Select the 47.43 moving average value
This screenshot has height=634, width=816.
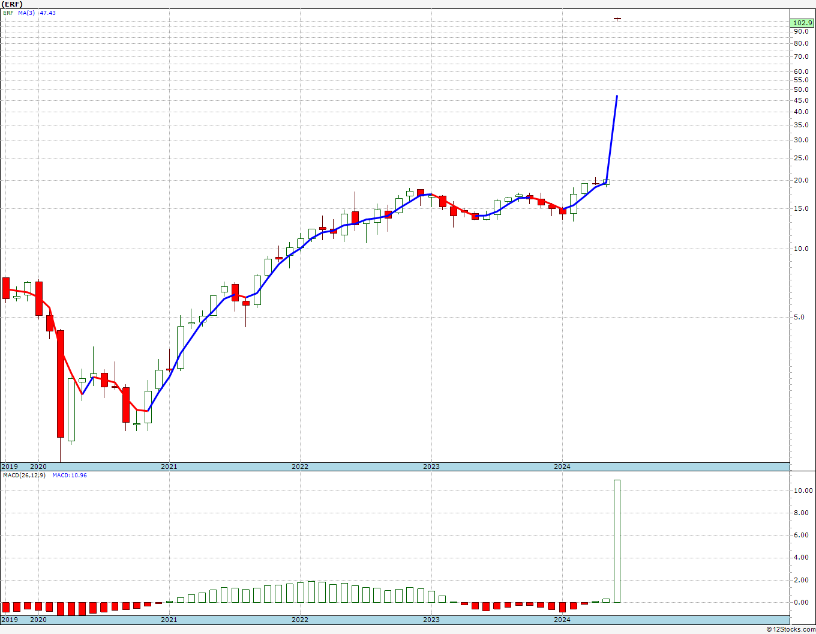tap(47, 13)
